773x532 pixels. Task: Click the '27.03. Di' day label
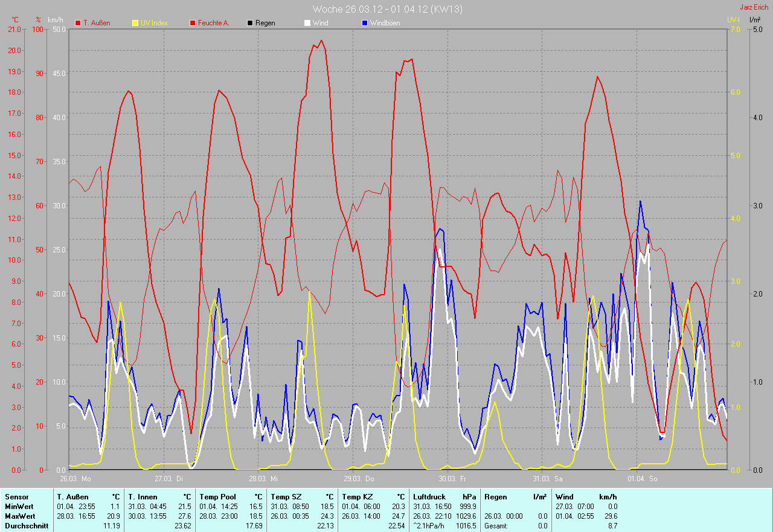[169, 479]
